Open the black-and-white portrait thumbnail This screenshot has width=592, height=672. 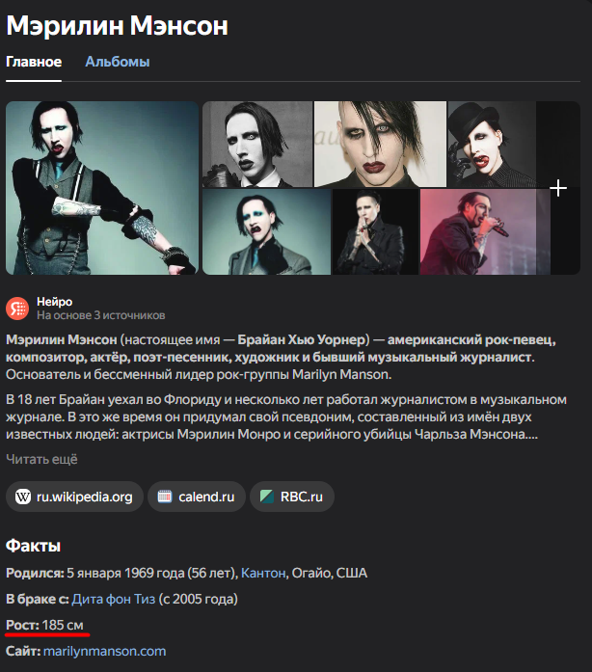point(257,144)
